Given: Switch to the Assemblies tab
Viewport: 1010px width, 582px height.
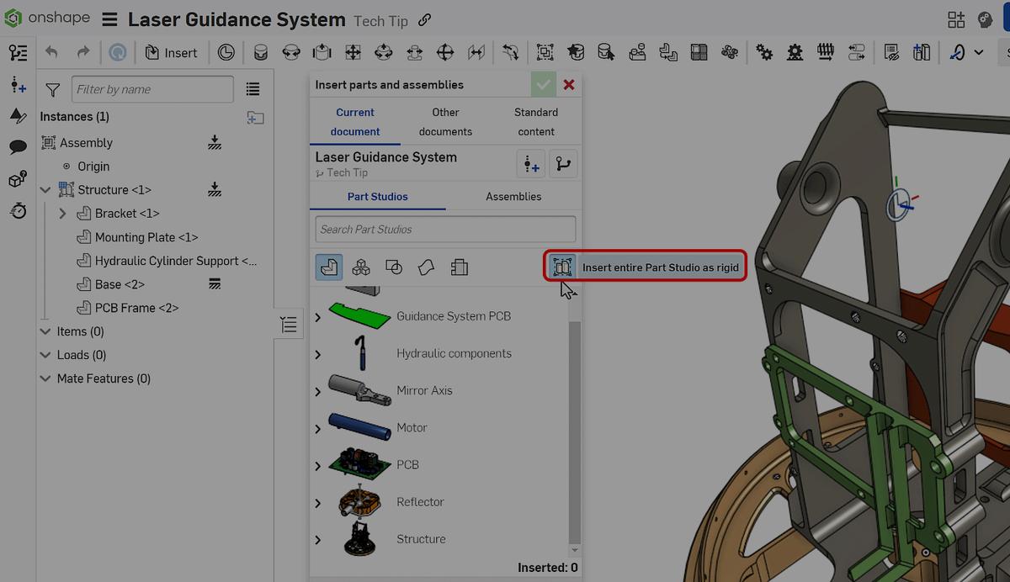Looking at the screenshot, I should [513, 196].
